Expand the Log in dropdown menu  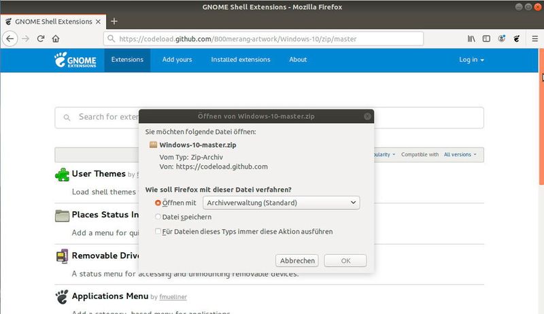471,60
